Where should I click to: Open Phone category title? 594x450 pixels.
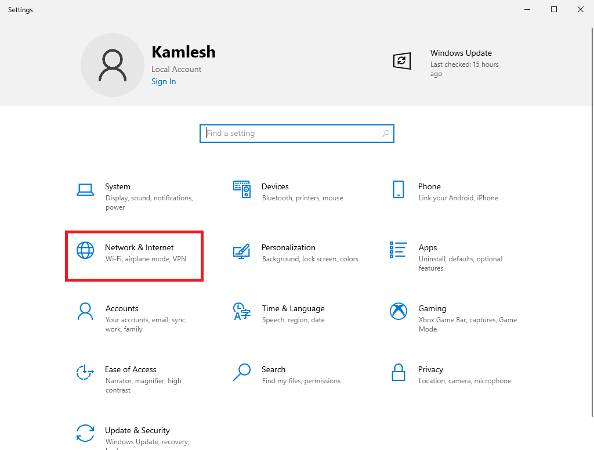pyautogui.click(x=429, y=186)
